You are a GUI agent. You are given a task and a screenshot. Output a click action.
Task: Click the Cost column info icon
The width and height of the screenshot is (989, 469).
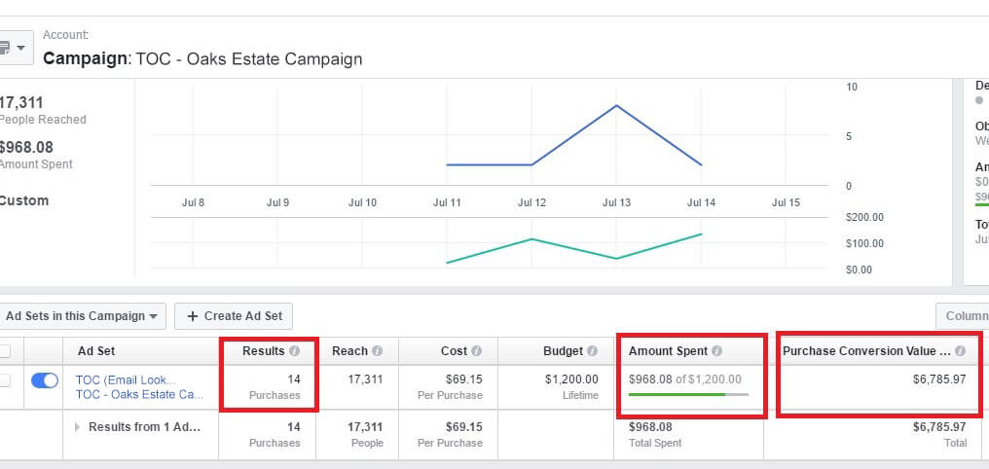(476, 351)
